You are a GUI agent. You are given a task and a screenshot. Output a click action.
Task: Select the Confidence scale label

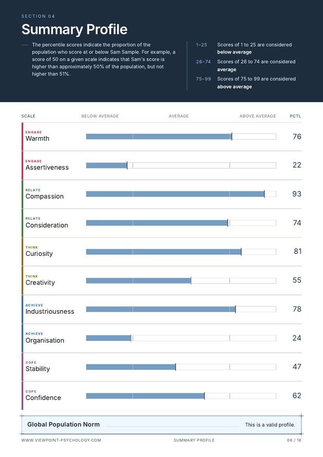pos(43,398)
